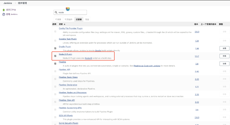Click the Gradle link in the plugin description
Viewport: 230px width, 125px height.
pyautogui.click(x=98, y=50)
